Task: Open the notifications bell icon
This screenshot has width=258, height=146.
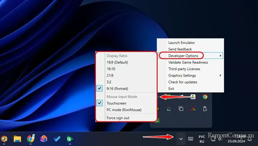Action: coord(249,139)
